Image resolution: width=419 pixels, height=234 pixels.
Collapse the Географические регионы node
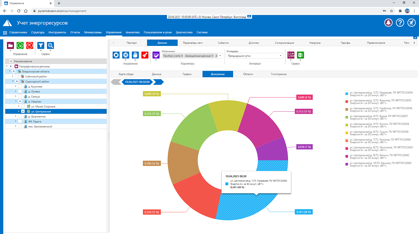pyautogui.click(x=7, y=66)
